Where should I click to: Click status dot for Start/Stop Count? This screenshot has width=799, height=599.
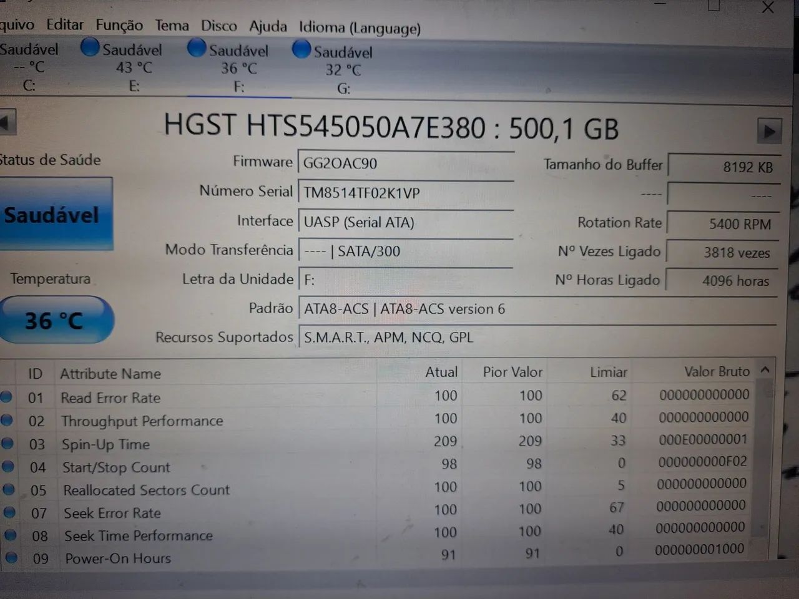[x=8, y=466]
